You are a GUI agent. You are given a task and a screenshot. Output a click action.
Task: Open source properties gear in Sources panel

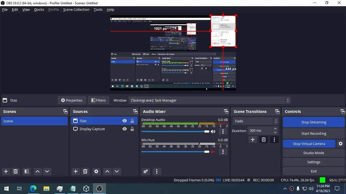coord(96,171)
